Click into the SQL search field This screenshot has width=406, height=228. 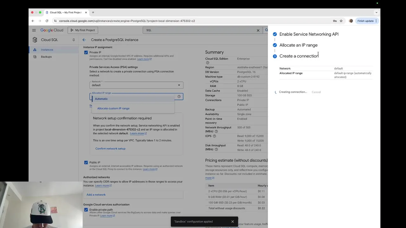[200, 30]
